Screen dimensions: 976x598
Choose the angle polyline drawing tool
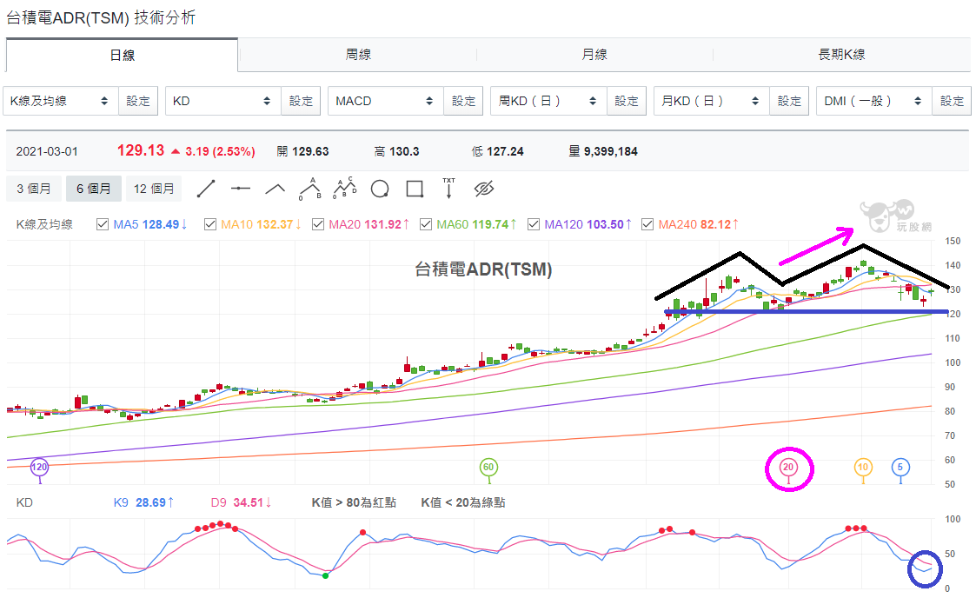point(276,189)
